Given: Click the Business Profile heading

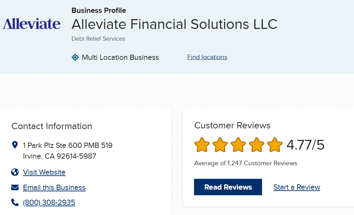Looking at the screenshot, I should [99, 10].
